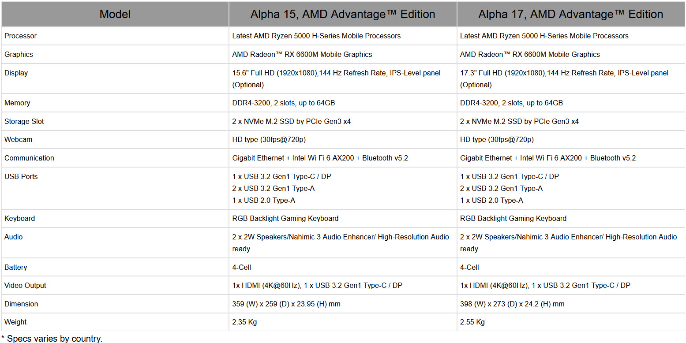Click the Storage Slot row label
Image resolution: width=686 pixels, height=343 pixels.
click(x=24, y=121)
